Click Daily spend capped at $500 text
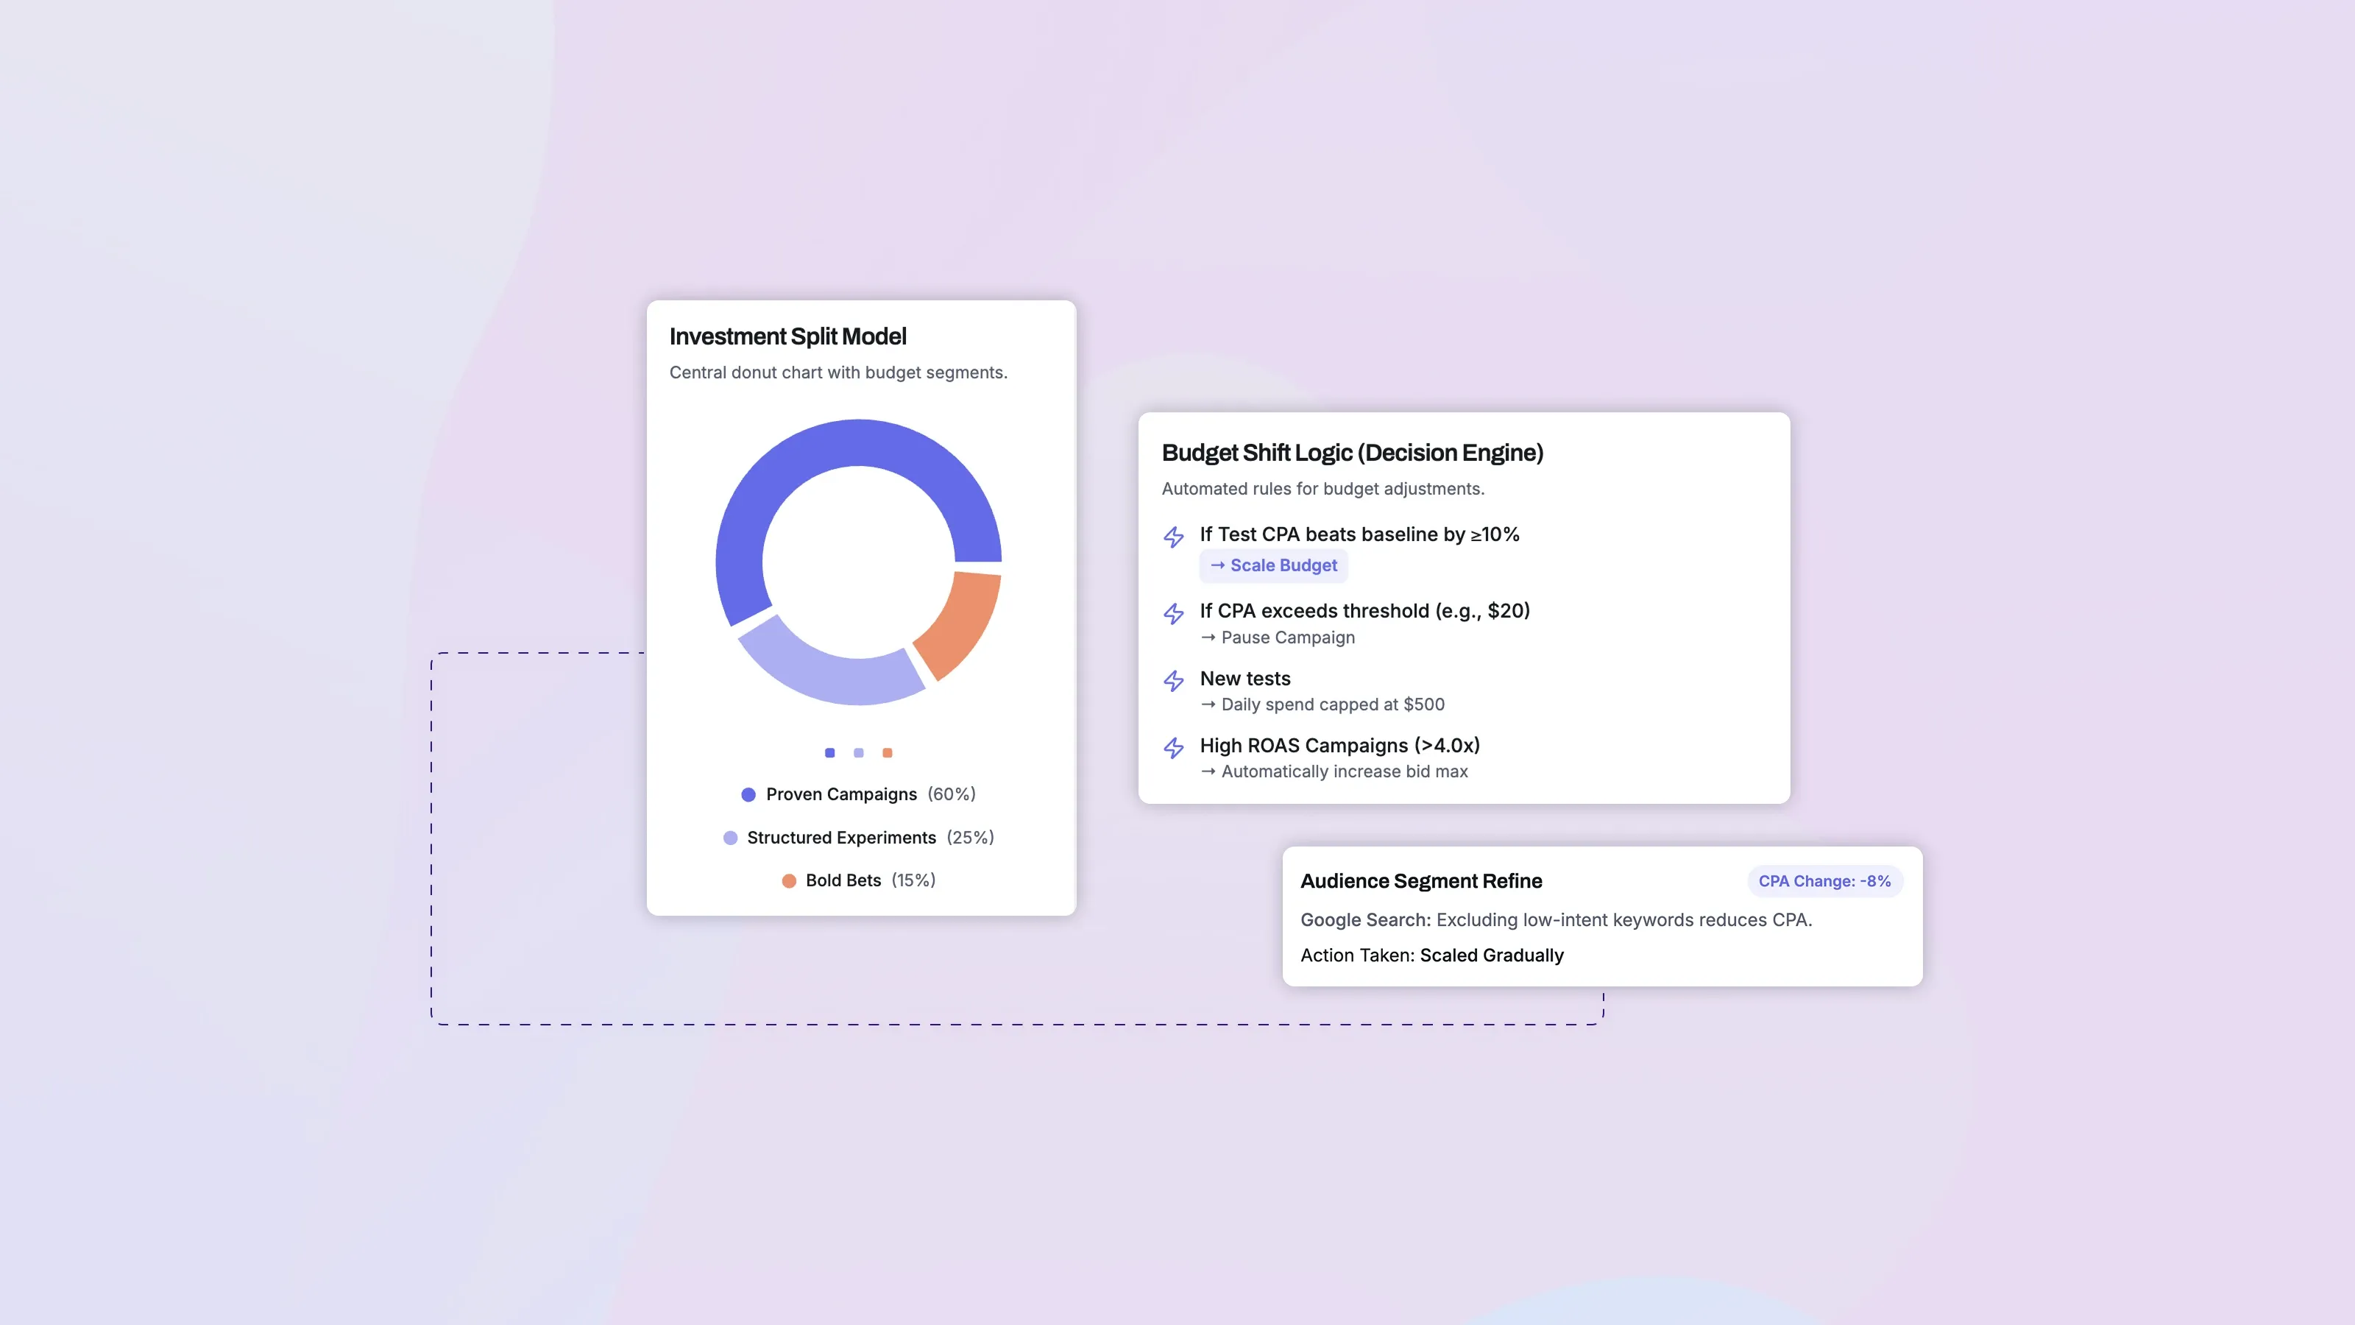This screenshot has height=1325, width=2355. click(x=1331, y=704)
